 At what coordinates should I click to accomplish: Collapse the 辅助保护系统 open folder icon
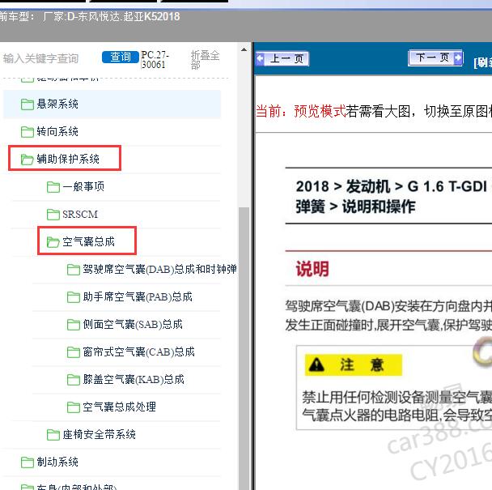27,160
